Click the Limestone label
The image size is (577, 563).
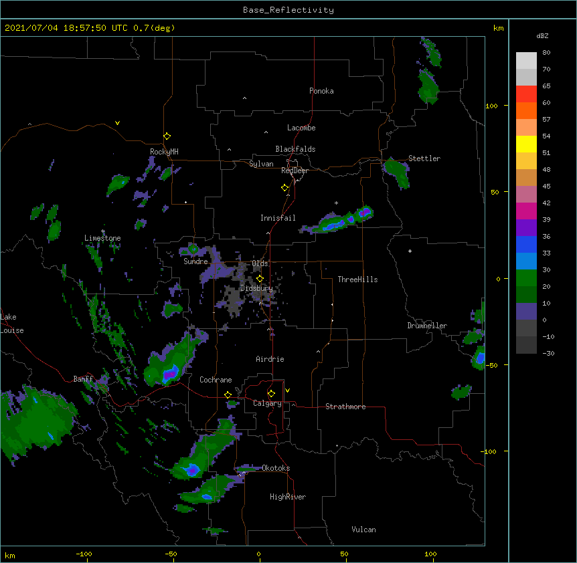tap(102, 238)
